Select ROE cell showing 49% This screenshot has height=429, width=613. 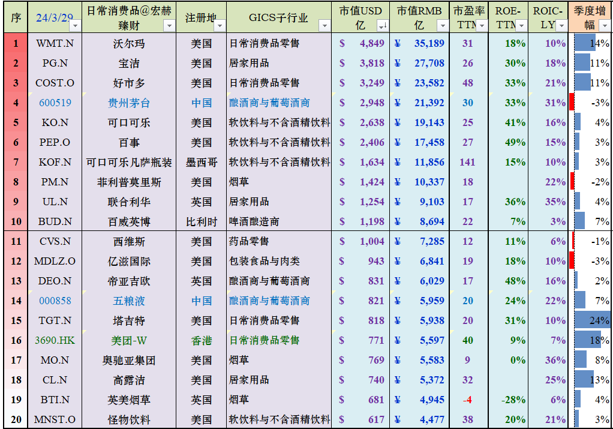coord(508,142)
